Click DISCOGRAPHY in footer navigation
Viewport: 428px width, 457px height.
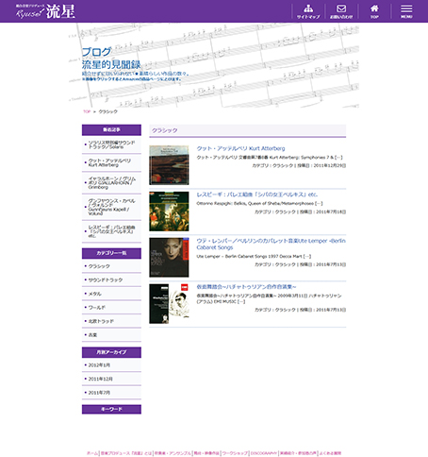(x=264, y=453)
